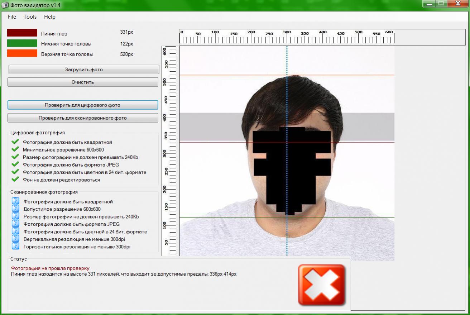Screen dimensions: 470x315
Task: Click the question icon for horizontal 300dpi resolution
Action: coord(15,247)
